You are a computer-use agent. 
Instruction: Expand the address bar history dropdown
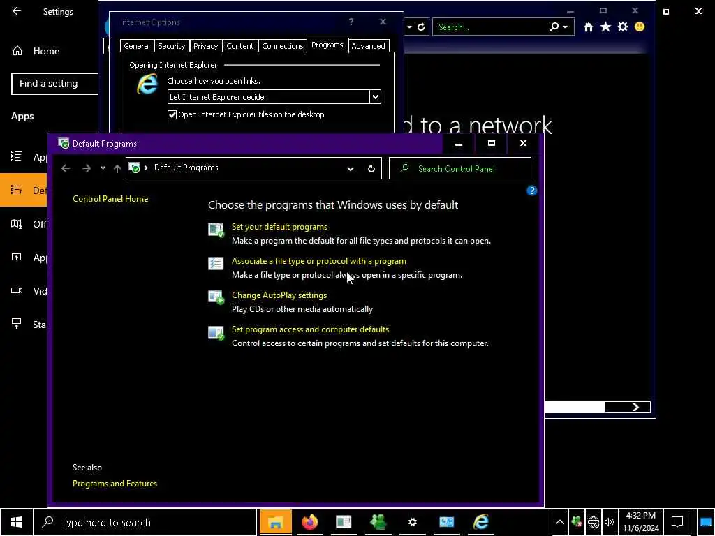pyautogui.click(x=351, y=168)
